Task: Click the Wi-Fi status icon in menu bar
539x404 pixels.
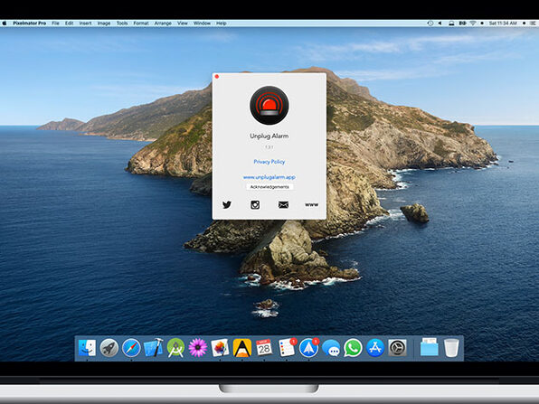Action: (473, 23)
